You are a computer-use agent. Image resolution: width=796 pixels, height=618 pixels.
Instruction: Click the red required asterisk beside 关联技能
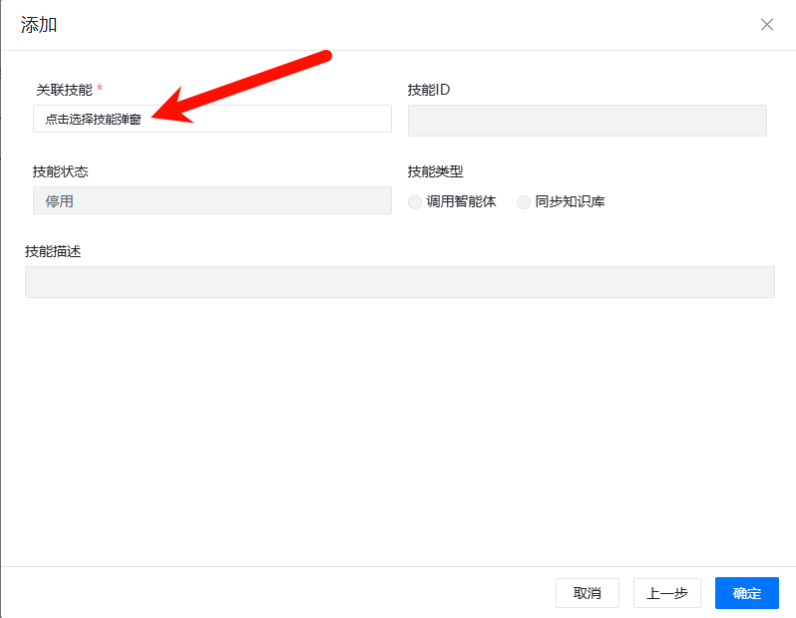100,90
